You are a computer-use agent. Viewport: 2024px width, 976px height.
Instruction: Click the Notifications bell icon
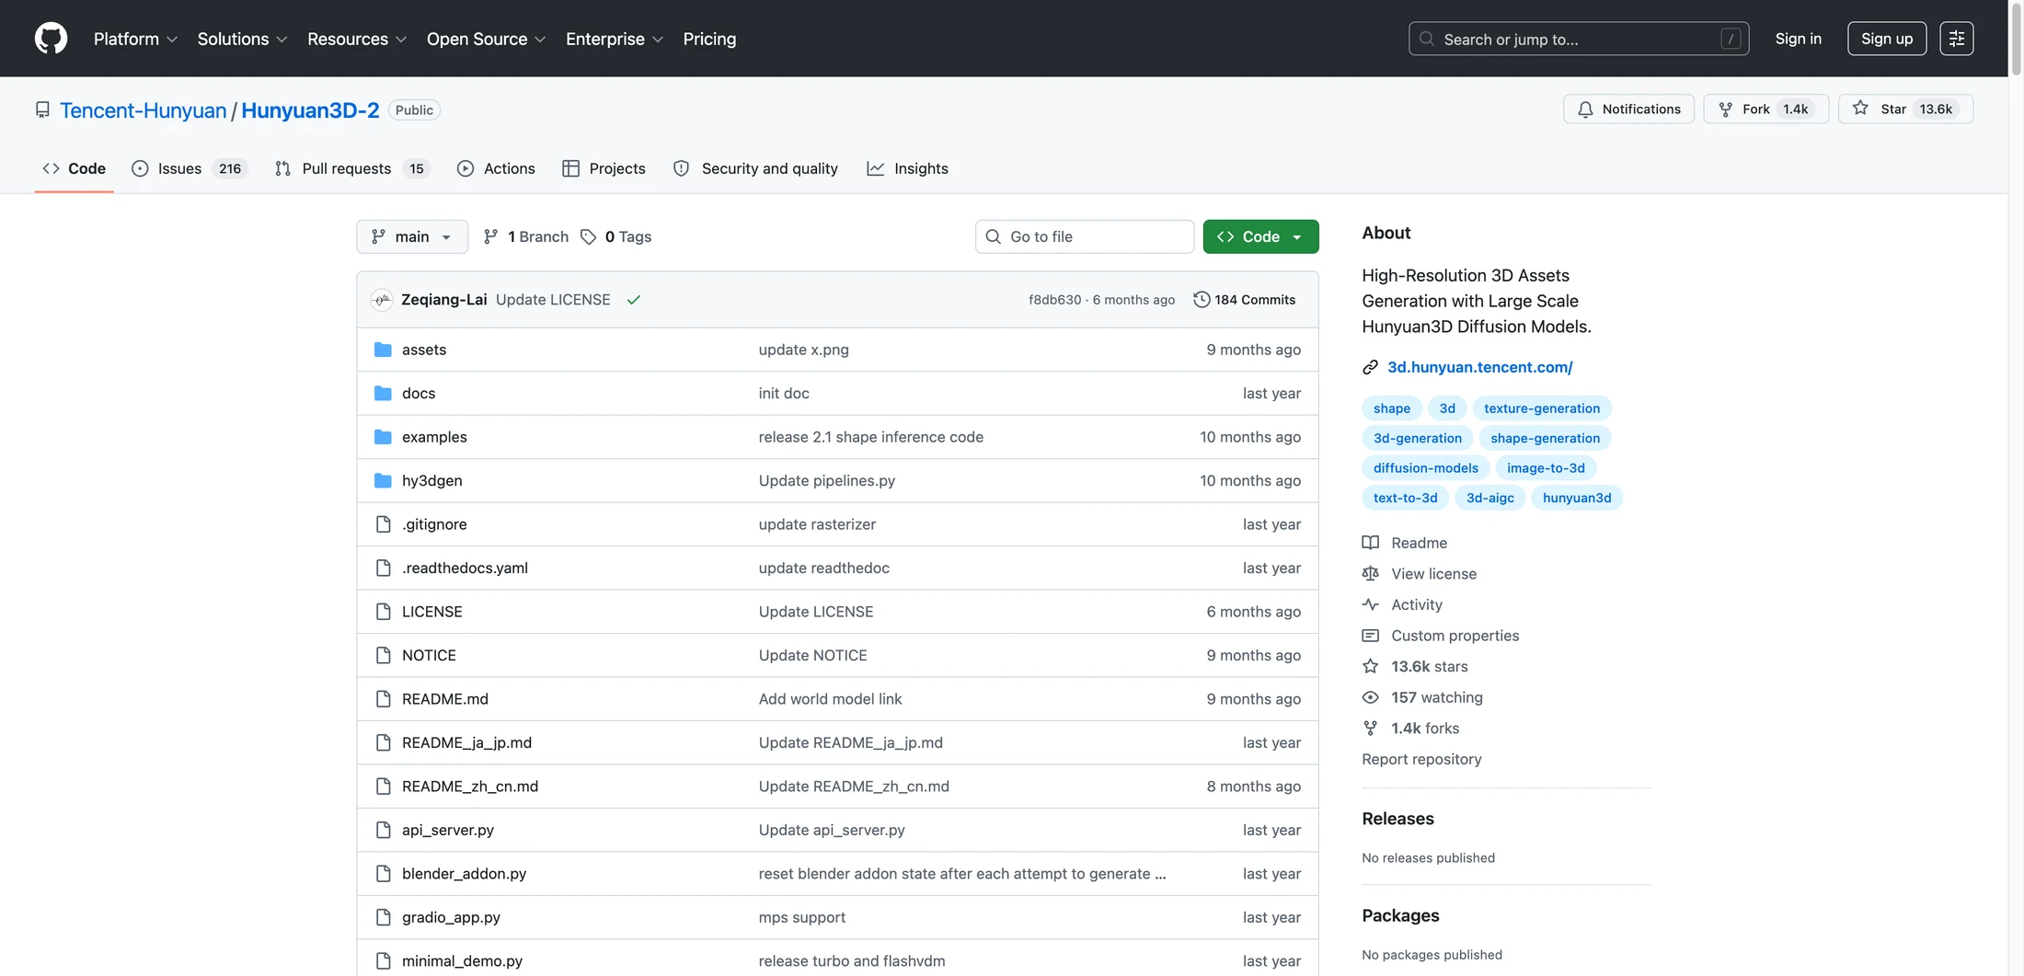point(1585,109)
